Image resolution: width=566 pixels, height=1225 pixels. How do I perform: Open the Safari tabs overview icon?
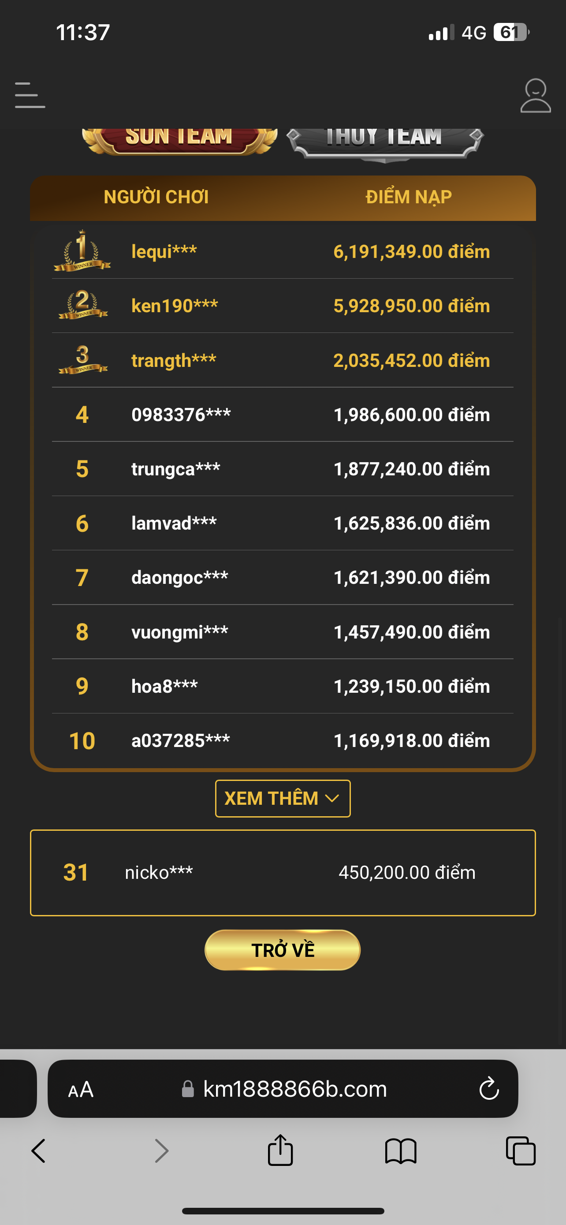521,1151
